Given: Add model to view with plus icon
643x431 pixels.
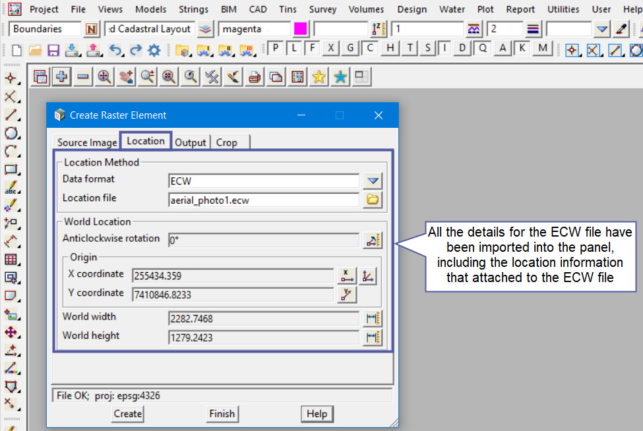Looking at the screenshot, I should click(x=61, y=76).
